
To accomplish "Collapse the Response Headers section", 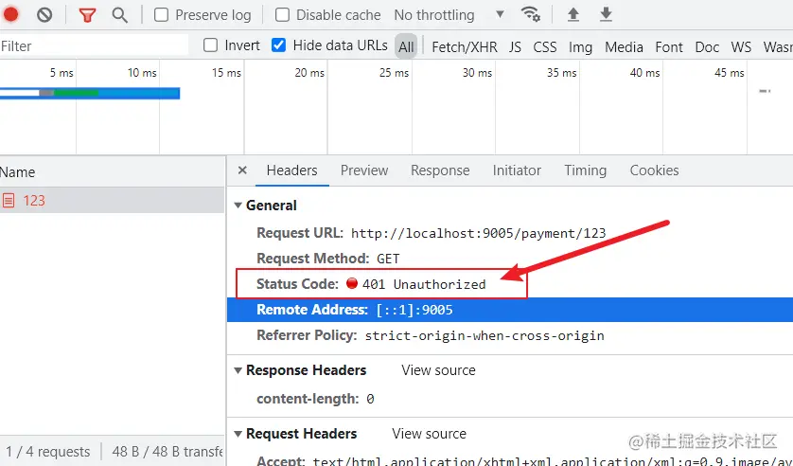I will (238, 370).
